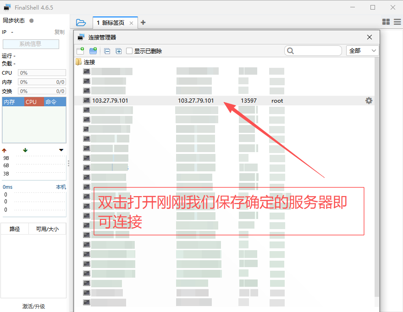The height and width of the screenshot is (312, 403).
Task: Click the 激活/升级 link
Action: click(x=34, y=307)
